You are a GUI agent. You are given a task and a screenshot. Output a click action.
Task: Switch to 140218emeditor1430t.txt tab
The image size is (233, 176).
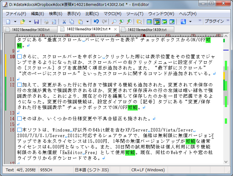(x=147, y=30)
